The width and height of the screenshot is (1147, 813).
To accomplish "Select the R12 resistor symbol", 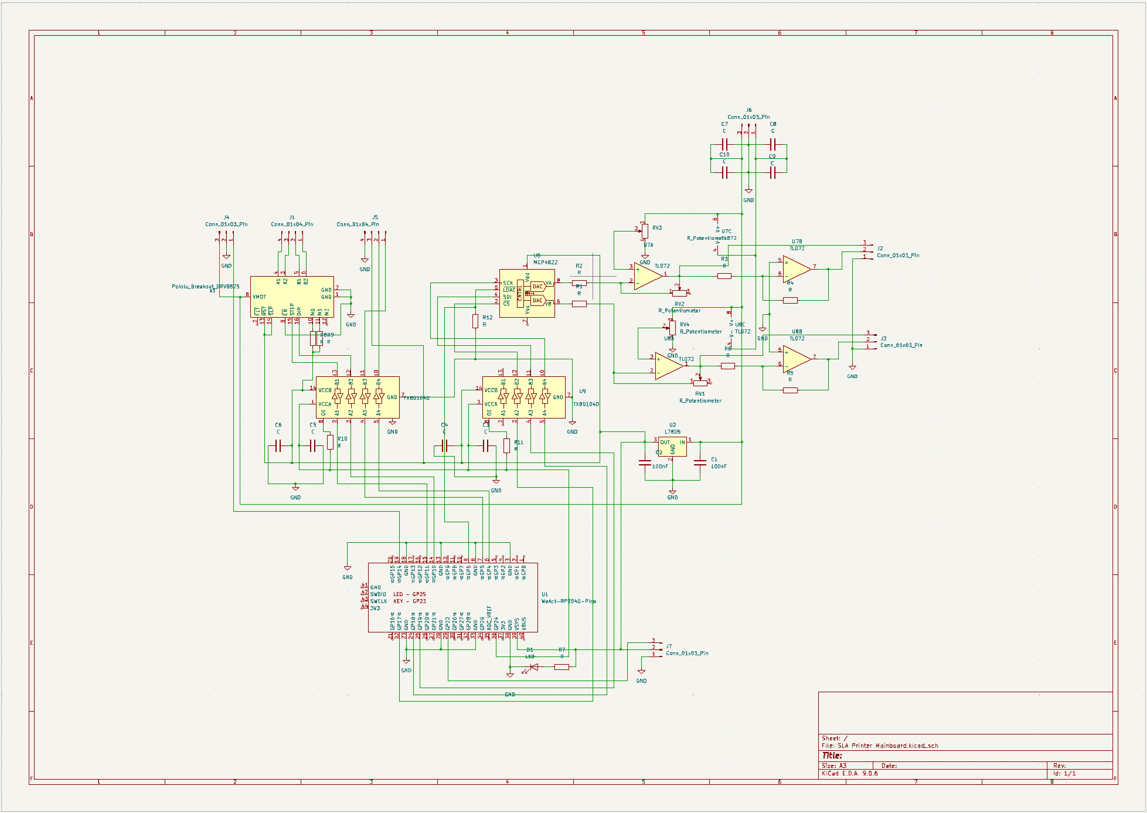I will (475, 321).
